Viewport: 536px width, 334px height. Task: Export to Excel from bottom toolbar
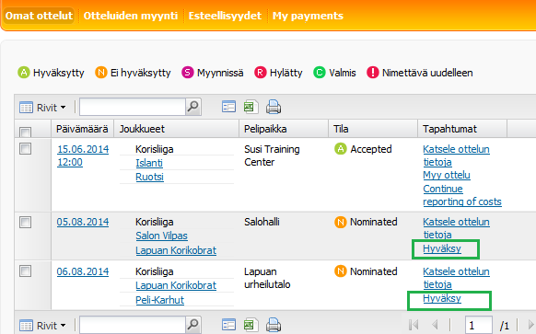coord(251,325)
